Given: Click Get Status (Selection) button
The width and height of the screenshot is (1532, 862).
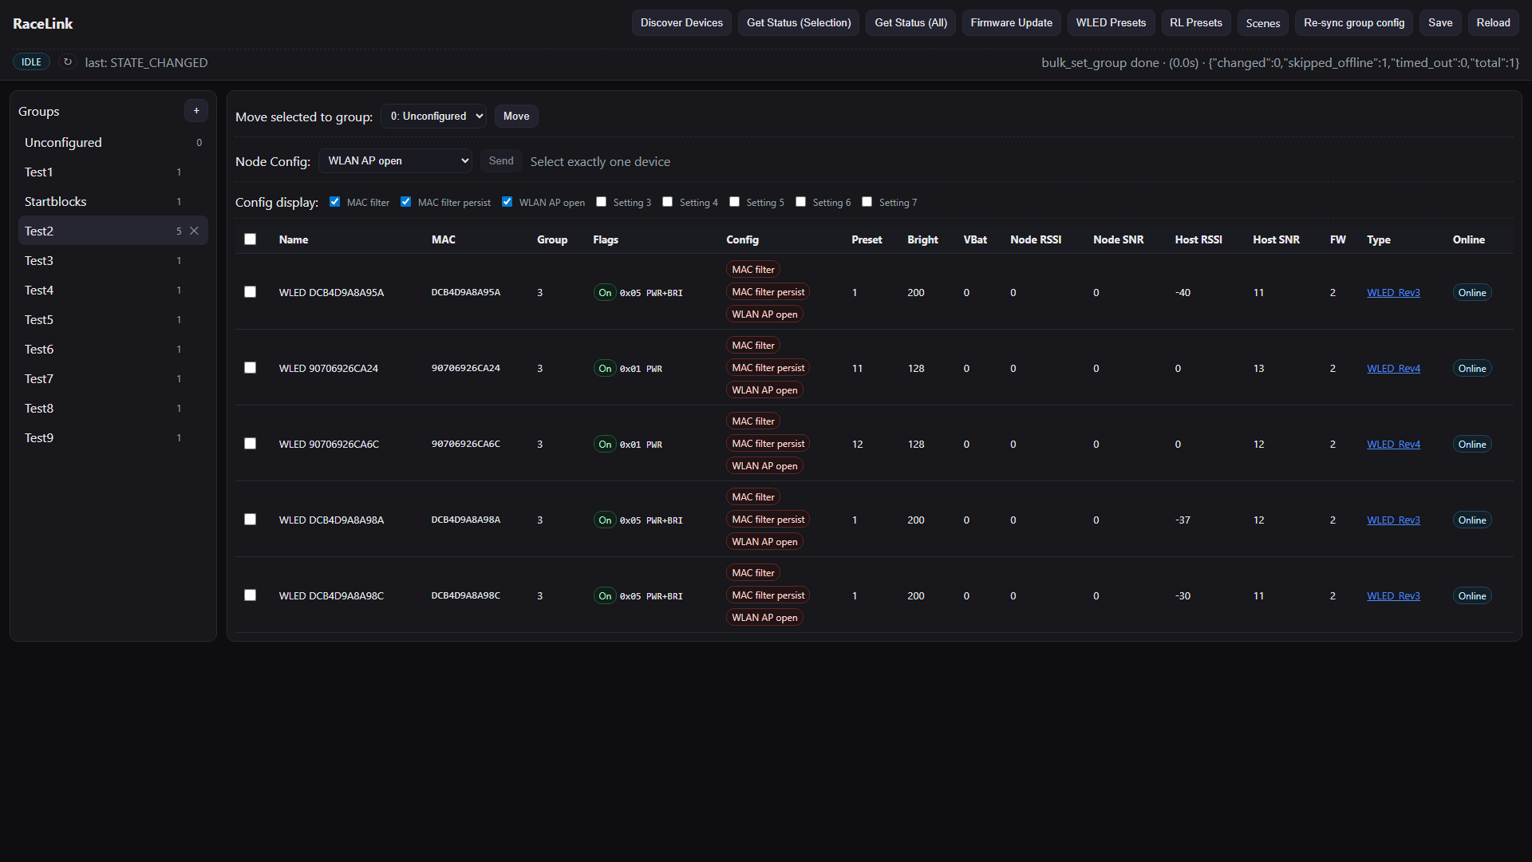Looking at the screenshot, I should click(x=799, y=23).
